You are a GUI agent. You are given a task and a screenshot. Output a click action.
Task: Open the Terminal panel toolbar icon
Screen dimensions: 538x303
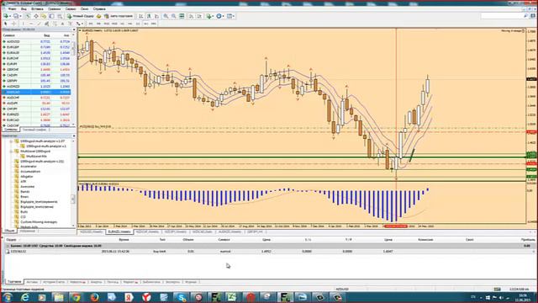51,16
